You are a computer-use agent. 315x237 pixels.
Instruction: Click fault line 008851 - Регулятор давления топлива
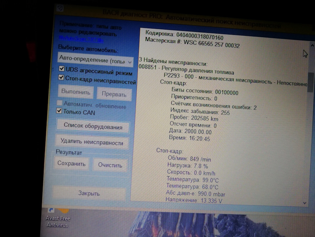186,70
